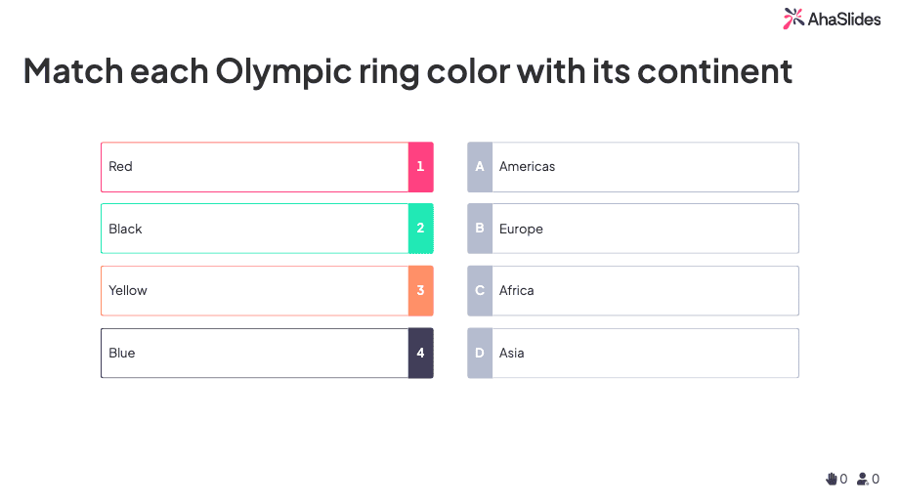This screenshot has width=900, height=504.
Task: Click the raised hand icon
Action: [x=832, y=479]
